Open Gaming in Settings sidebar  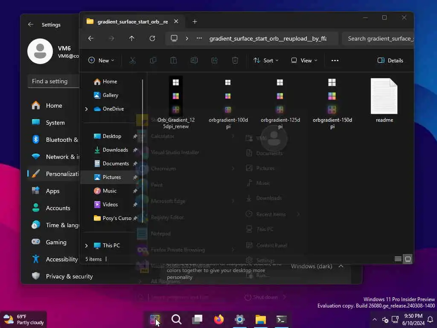click(x=53, y=242)
